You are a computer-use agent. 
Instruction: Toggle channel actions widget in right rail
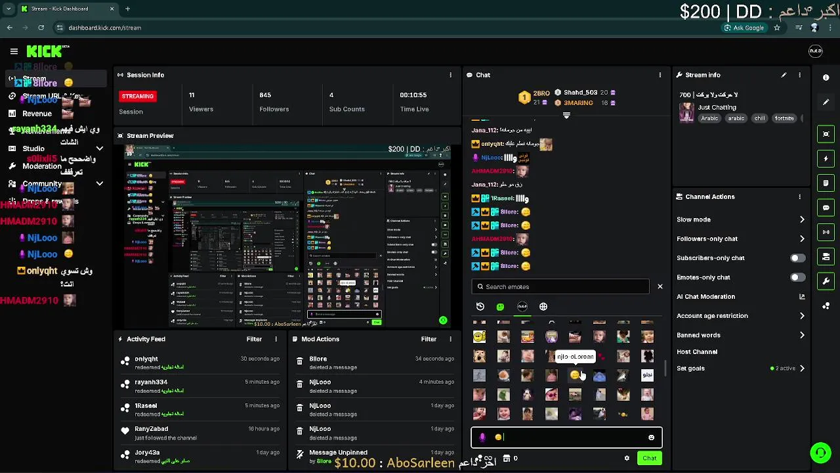click(x=826, y=257)
